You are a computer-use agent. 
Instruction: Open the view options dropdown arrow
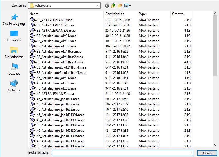click(130, 6)
